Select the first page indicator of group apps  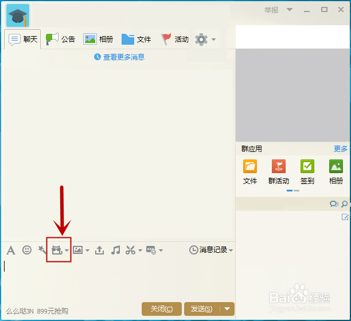click(290, 190)
